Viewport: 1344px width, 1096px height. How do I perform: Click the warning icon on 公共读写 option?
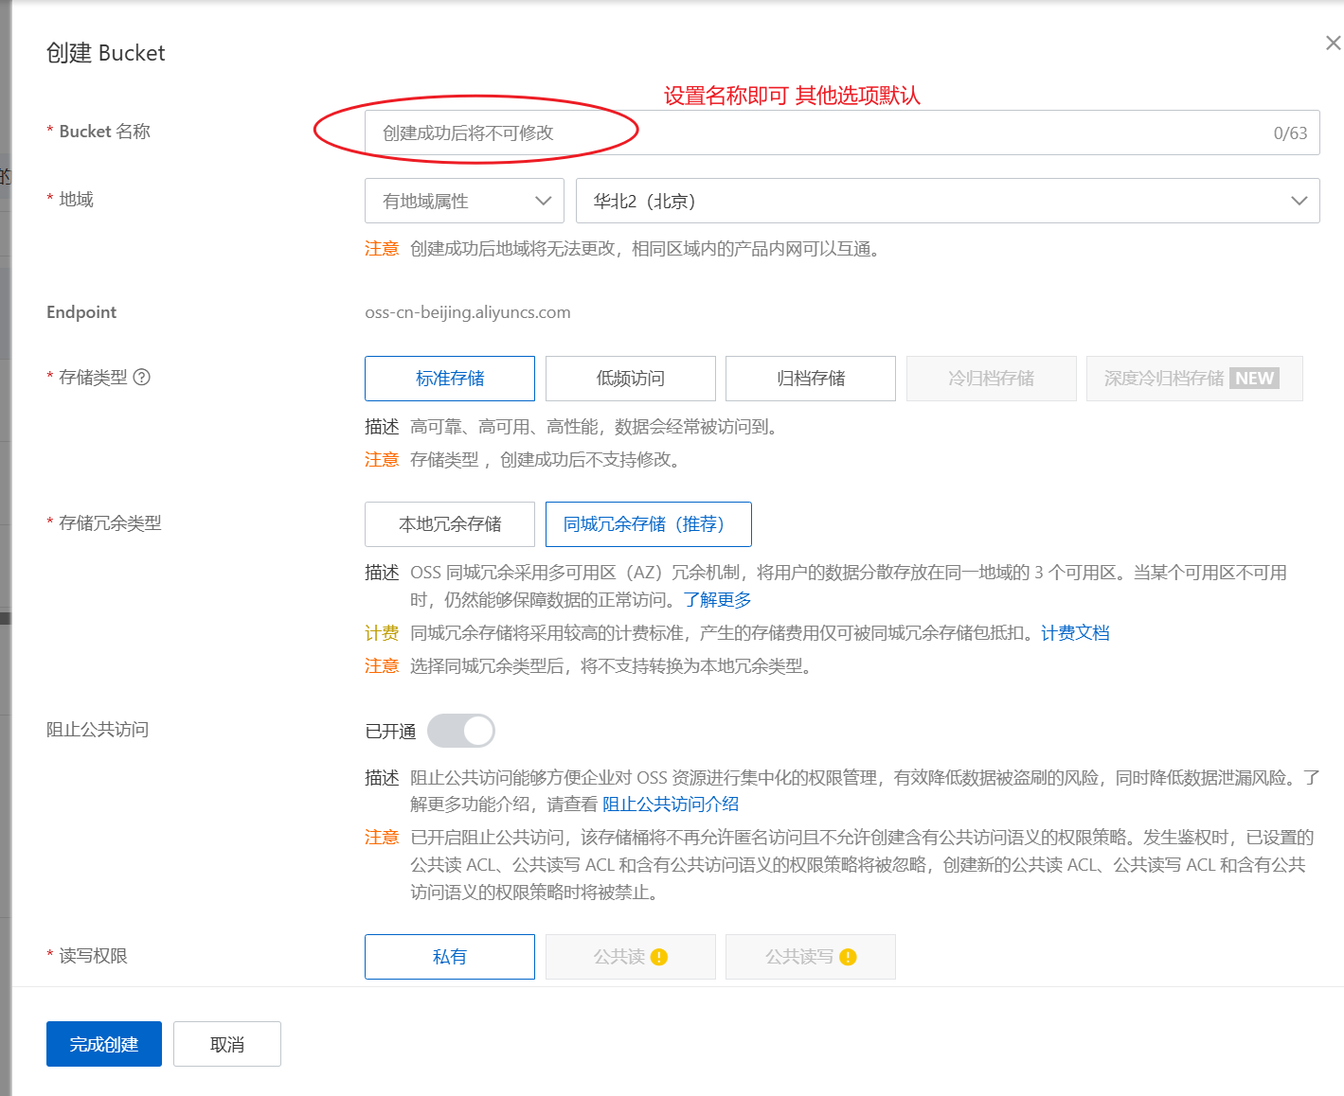[848, 957]
